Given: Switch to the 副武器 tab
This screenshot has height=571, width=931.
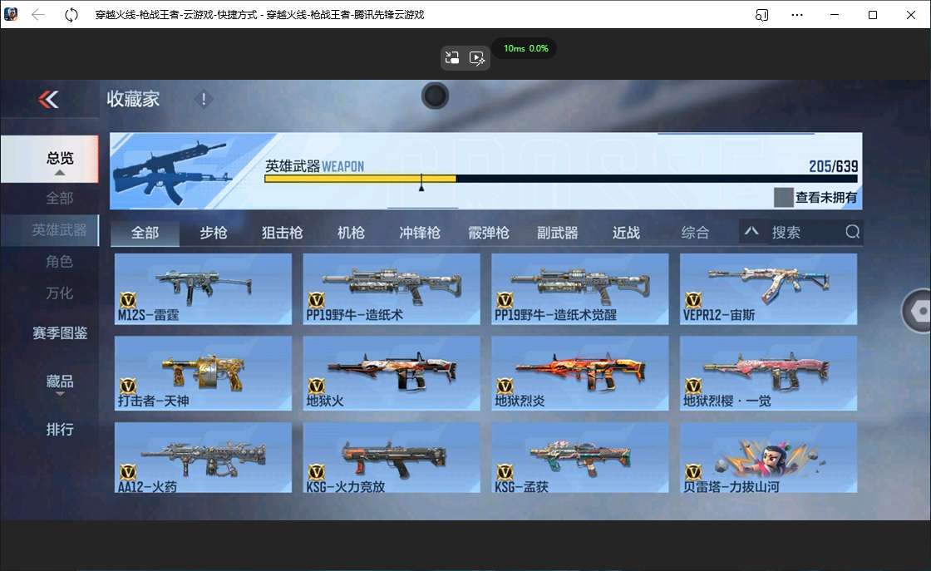Looking at the screenshot, I should click(x=558, y=233).
